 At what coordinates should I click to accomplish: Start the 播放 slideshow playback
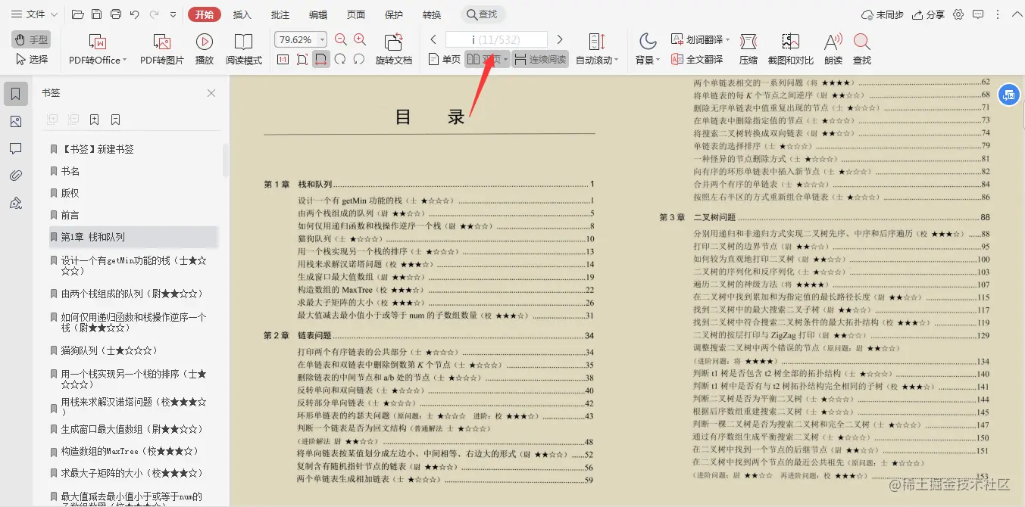click(x=203, y=47)
